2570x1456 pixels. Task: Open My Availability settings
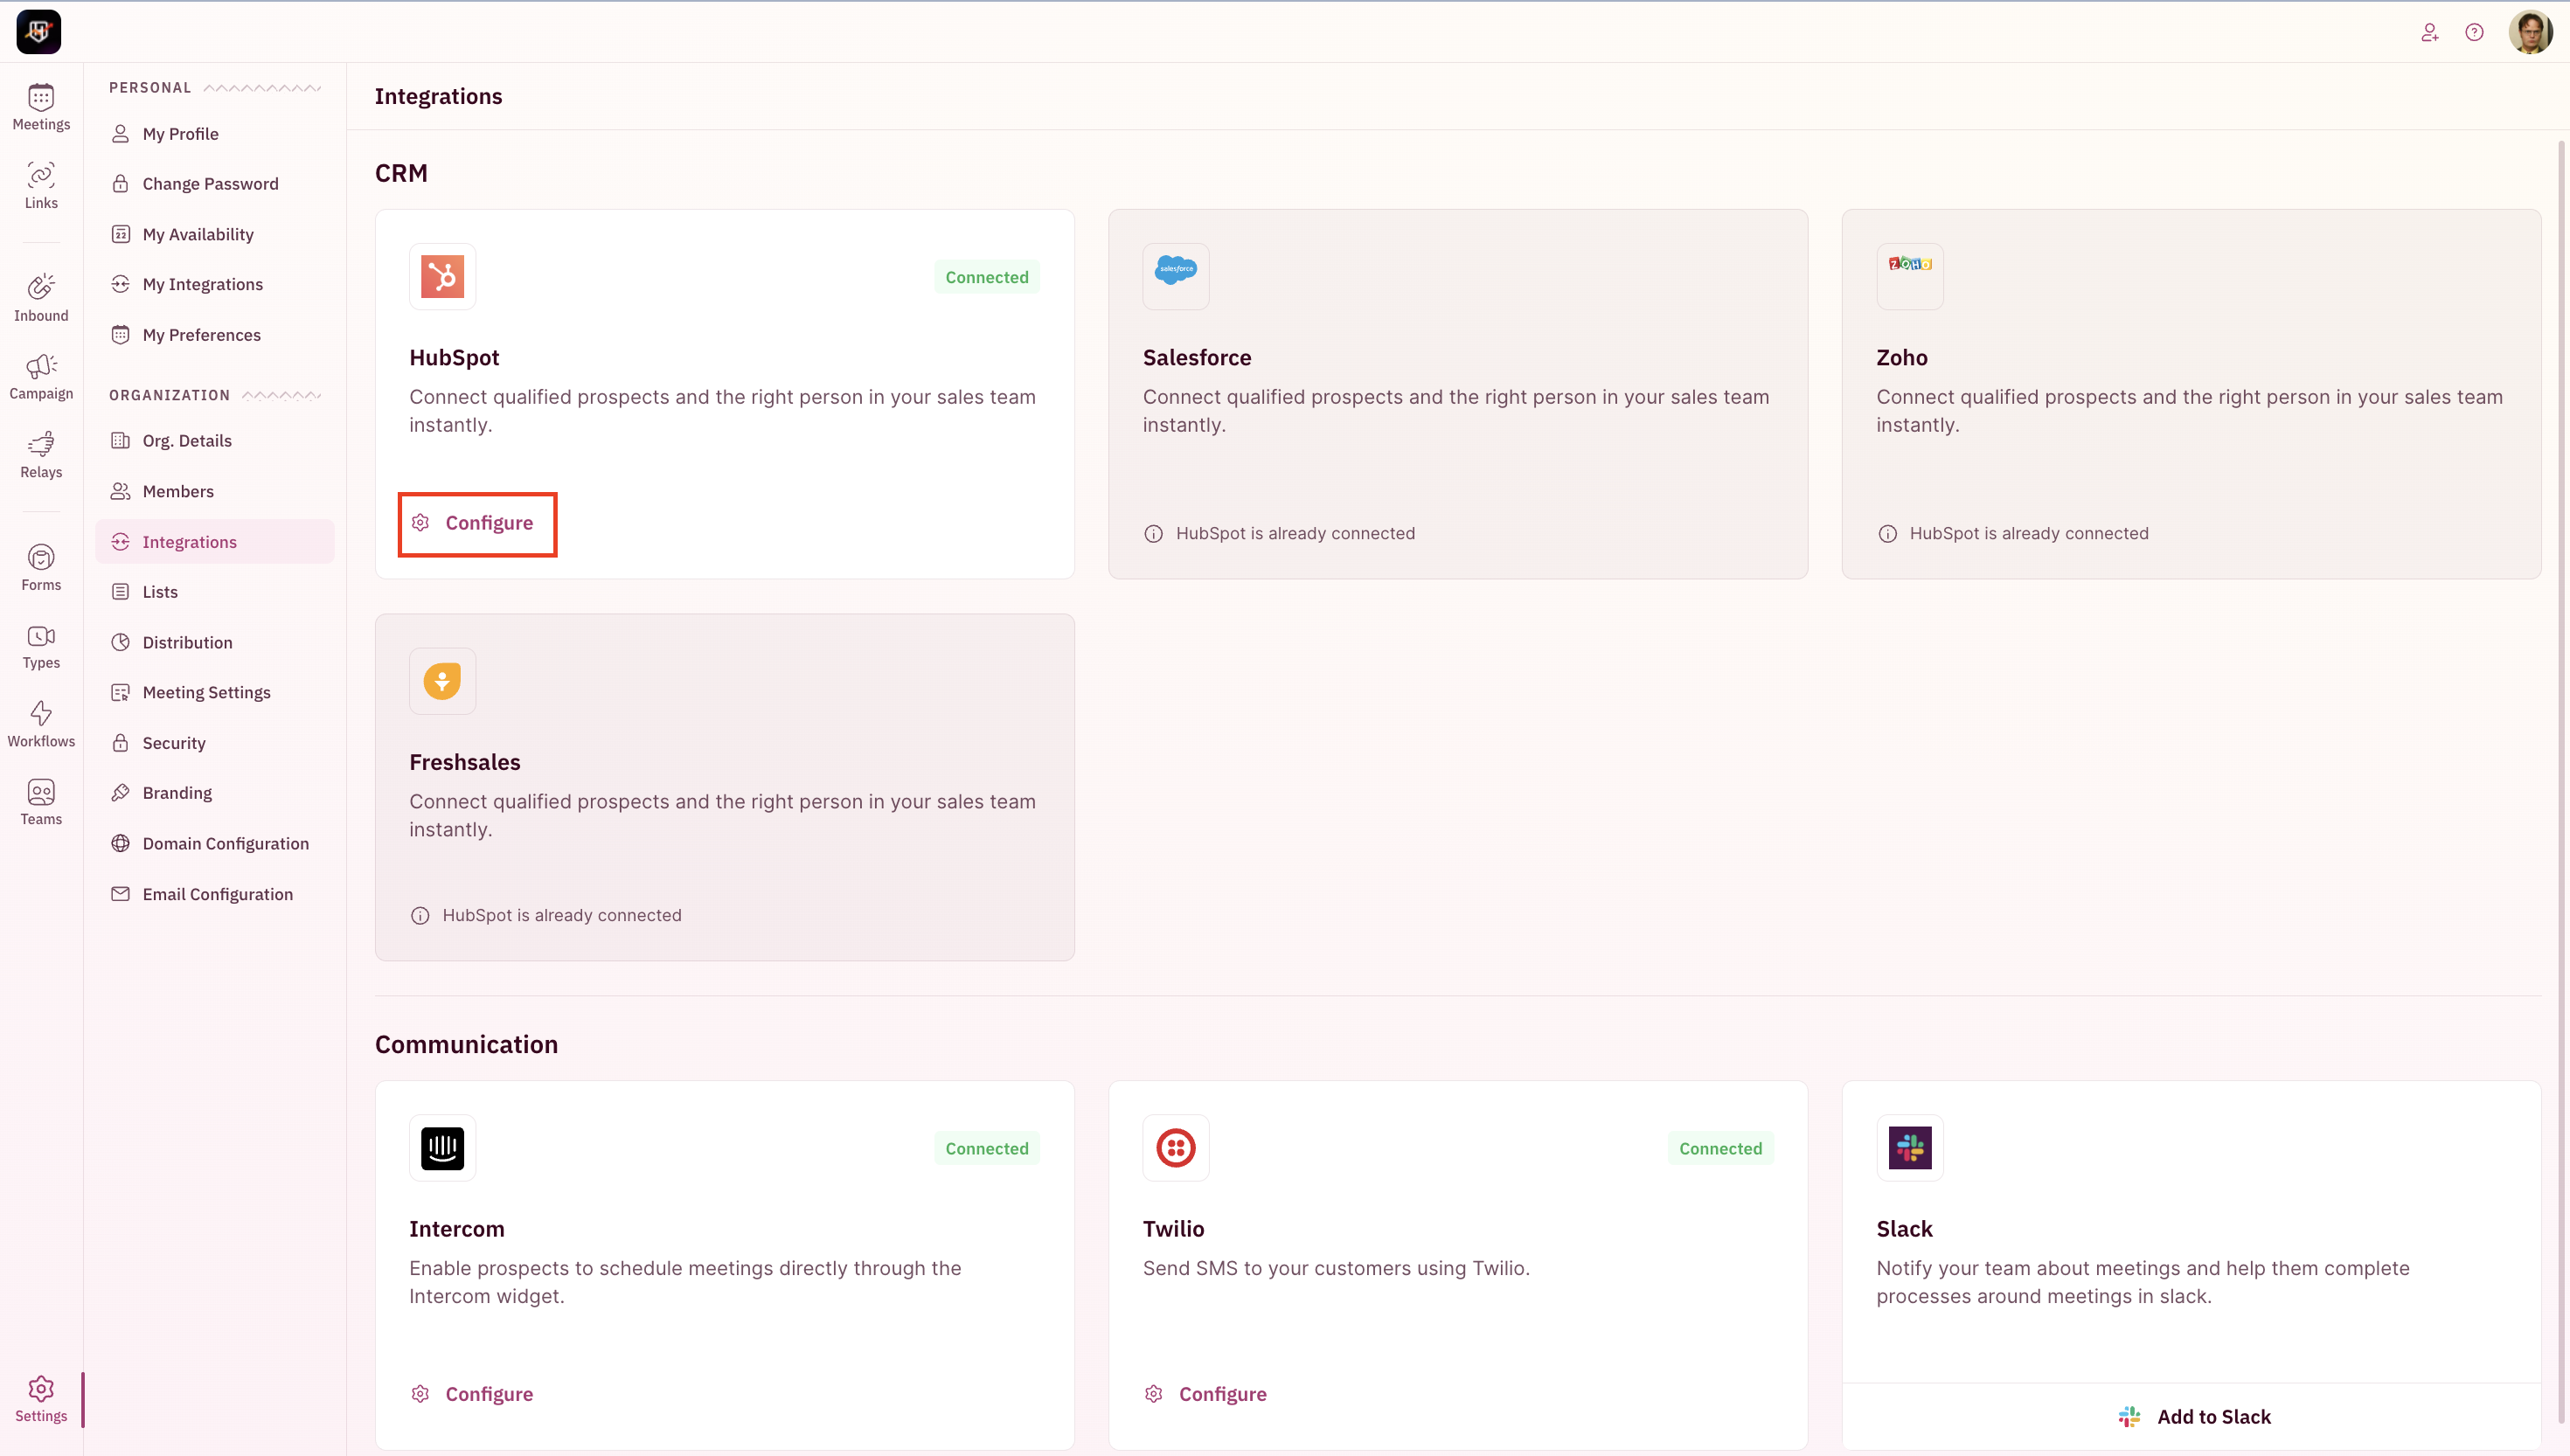coord(198,234)
